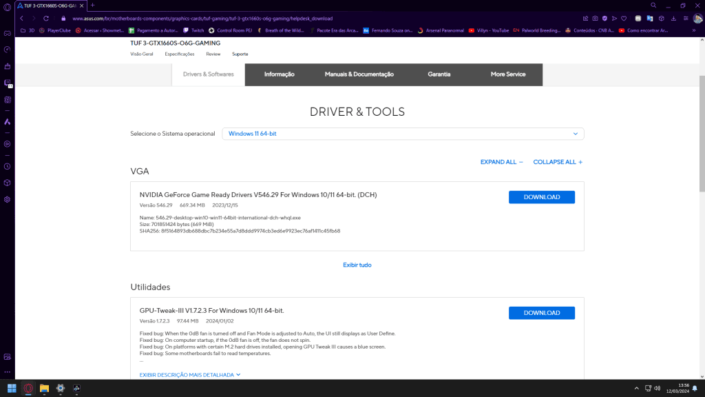Image resolution: width=705 pixels, height=397 pixels.
Task: Switch to Manuais & Documentação tab
Action: click(x=359, y=74)
